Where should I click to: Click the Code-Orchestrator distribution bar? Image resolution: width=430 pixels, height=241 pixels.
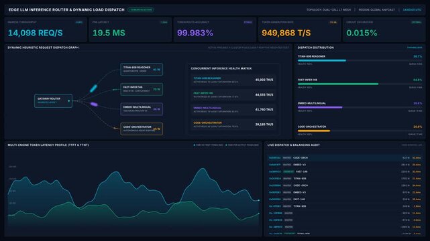point(360,131)
